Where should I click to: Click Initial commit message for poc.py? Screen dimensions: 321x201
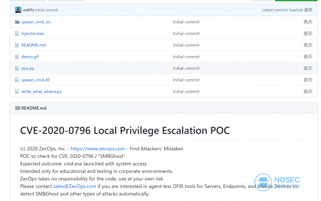pos(186,68)
